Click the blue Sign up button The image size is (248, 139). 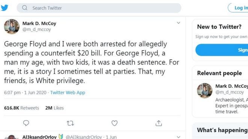point(222,50)
